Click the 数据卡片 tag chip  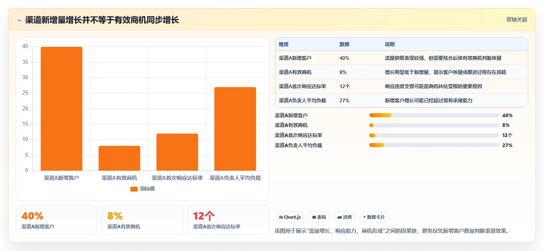(x=374, y=217)
